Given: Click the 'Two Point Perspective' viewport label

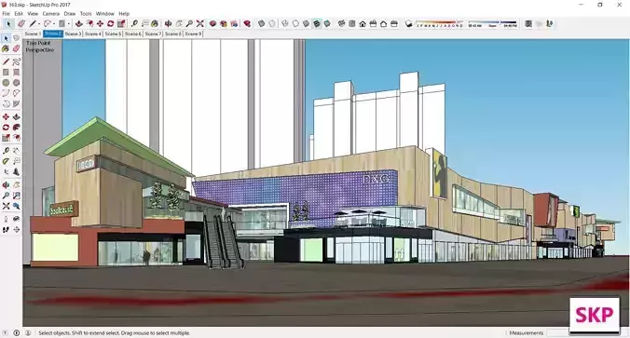Looking at the screenshot, I should pos(39,47).
